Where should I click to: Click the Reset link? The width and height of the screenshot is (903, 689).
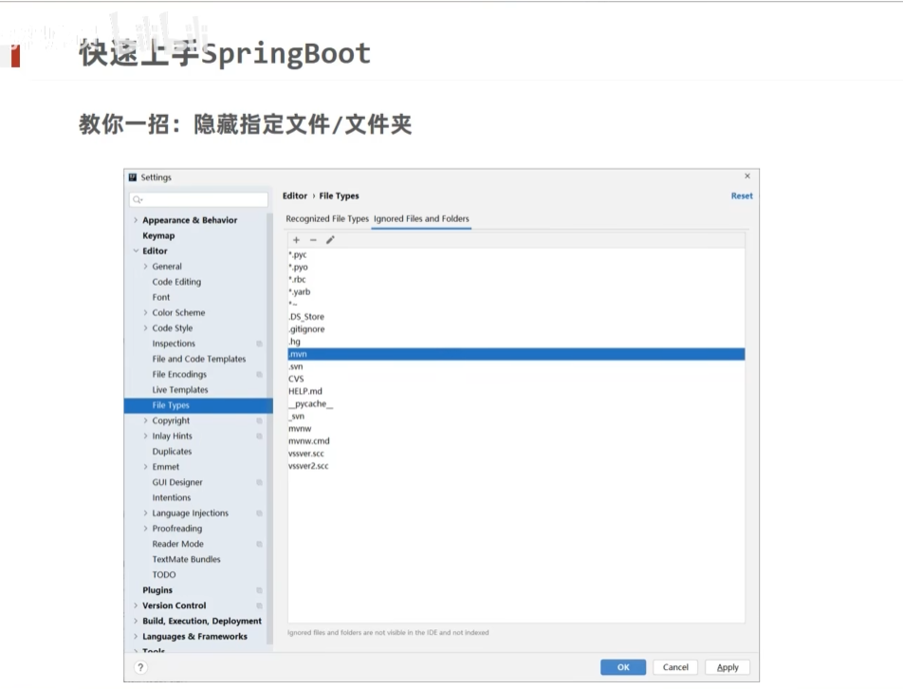coord(742,196)
